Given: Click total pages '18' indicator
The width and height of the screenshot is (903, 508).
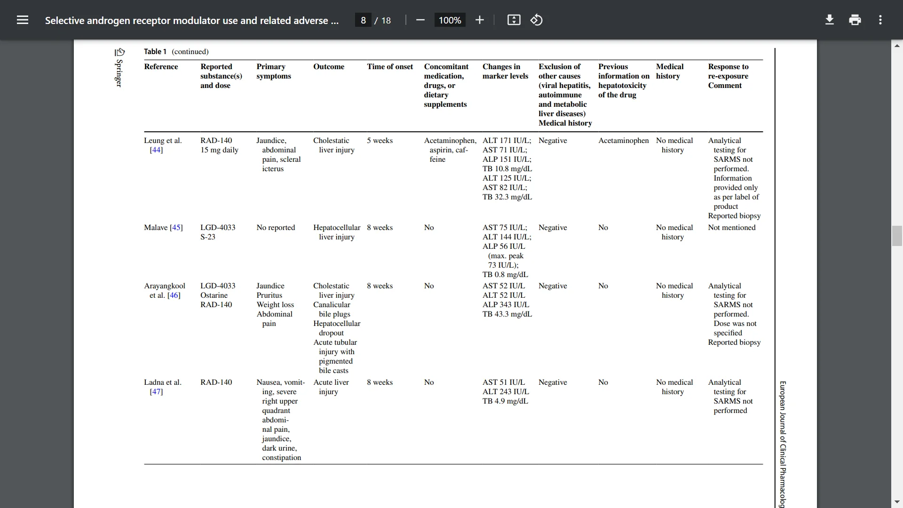Looking at the screenshot, I should coord(386,20).
